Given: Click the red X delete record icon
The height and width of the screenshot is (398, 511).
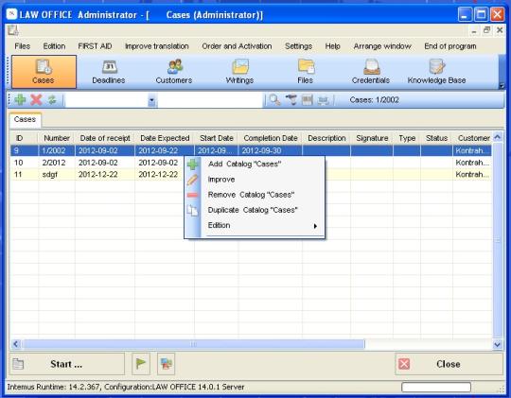Looking at the screenshot, I should pos(36,99).
